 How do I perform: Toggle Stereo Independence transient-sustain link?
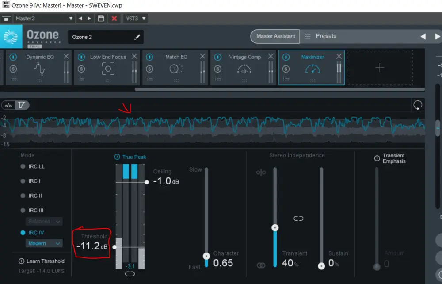click(298, 218)
